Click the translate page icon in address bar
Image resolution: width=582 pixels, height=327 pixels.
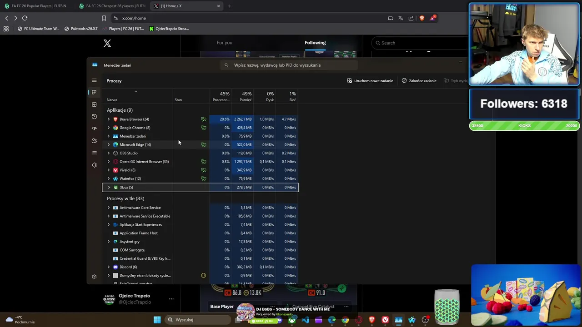pyautogui.click(x=401, y=18)
